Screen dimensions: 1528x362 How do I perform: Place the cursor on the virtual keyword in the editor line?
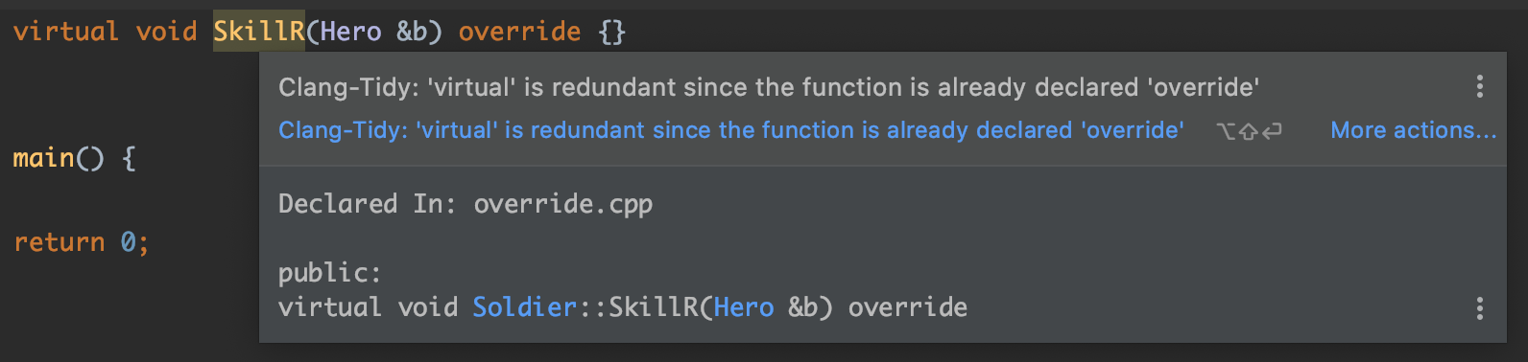click(x=65, y=32)
